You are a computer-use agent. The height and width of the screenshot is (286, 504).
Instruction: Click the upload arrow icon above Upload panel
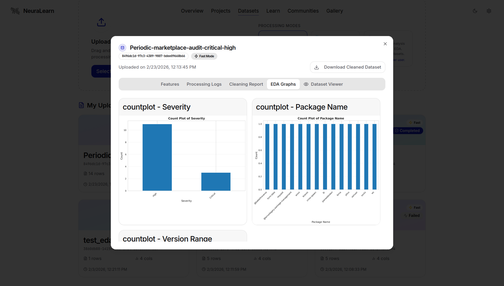coord(101,22)
